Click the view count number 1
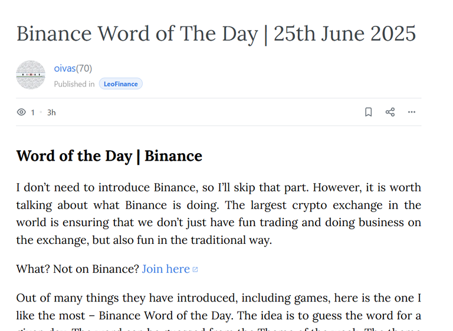Screen dimensions: 453x331 tap(33, 112)
